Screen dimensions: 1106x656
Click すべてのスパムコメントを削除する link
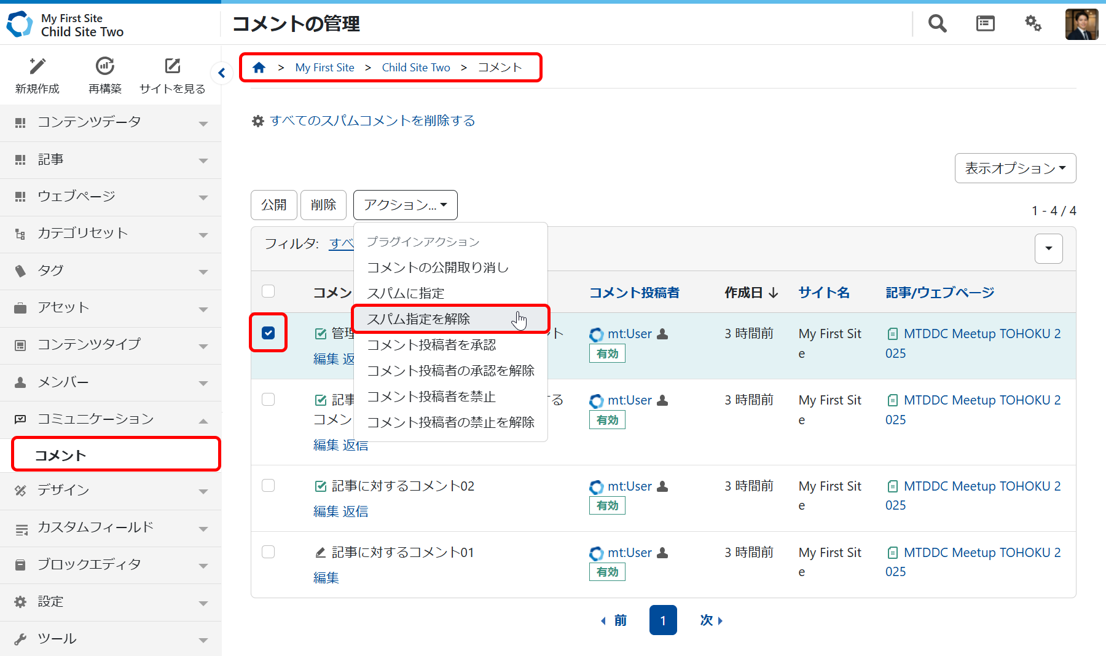372,121
